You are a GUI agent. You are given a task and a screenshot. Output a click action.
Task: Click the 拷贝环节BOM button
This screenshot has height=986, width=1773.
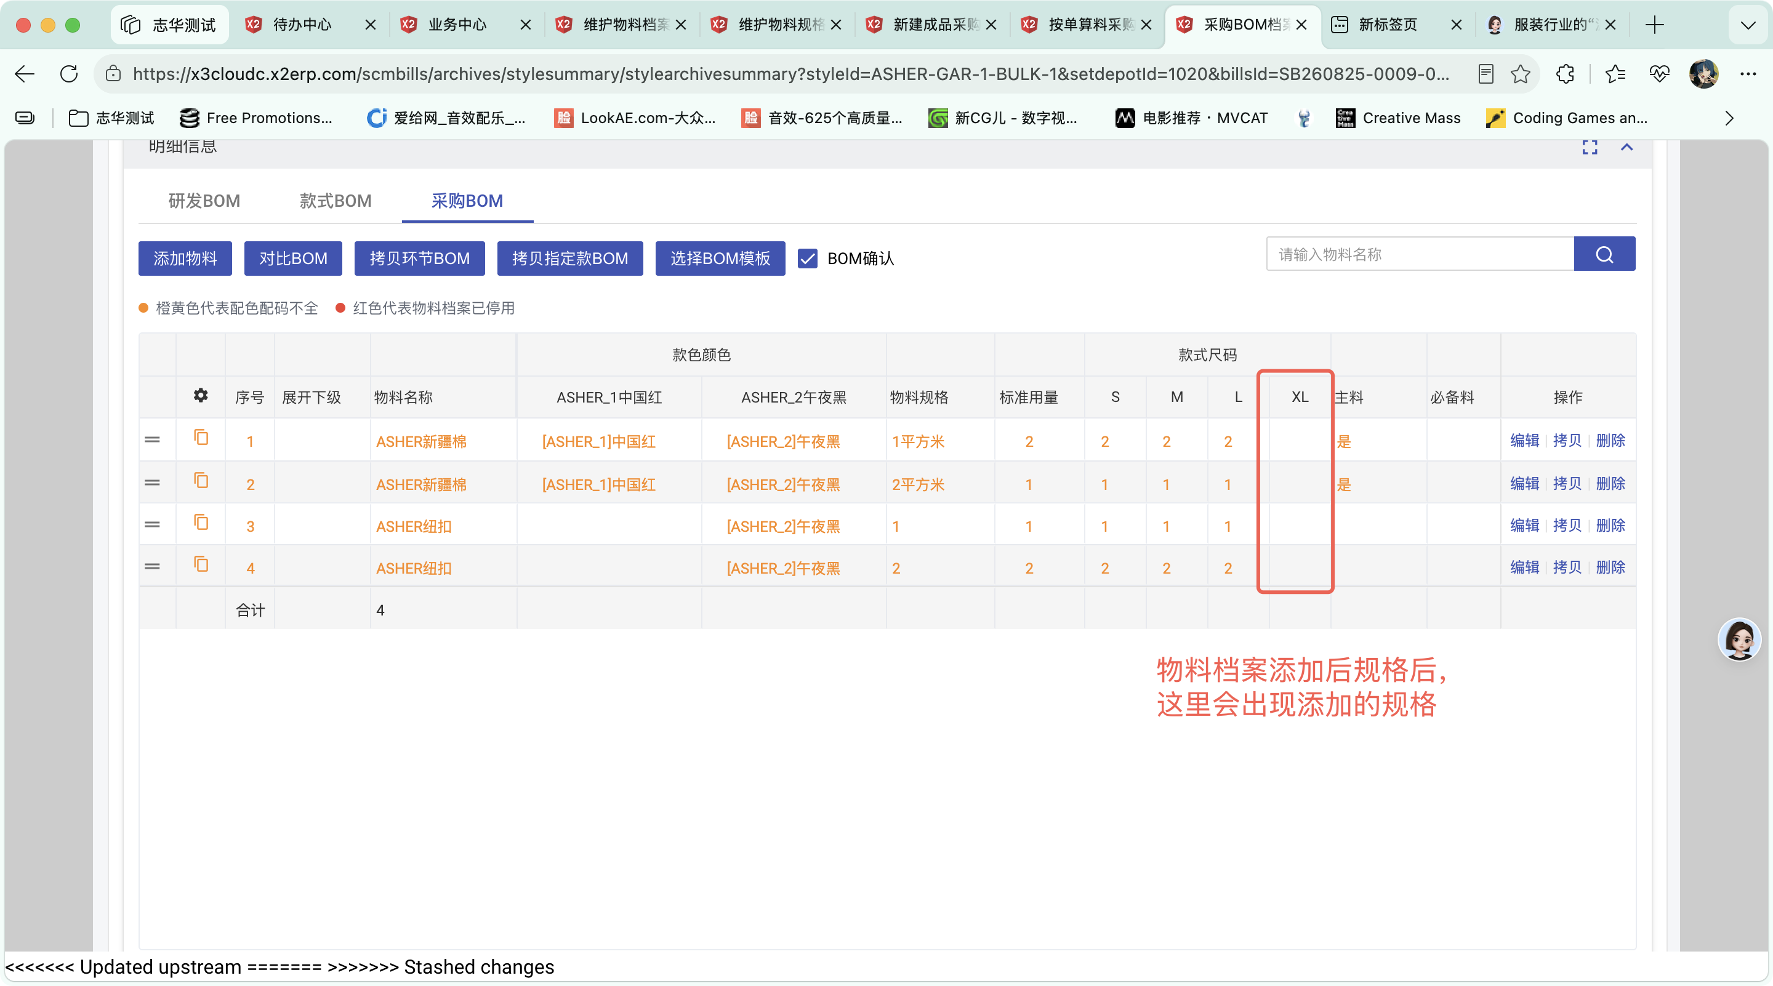click(x=420, y=259)
